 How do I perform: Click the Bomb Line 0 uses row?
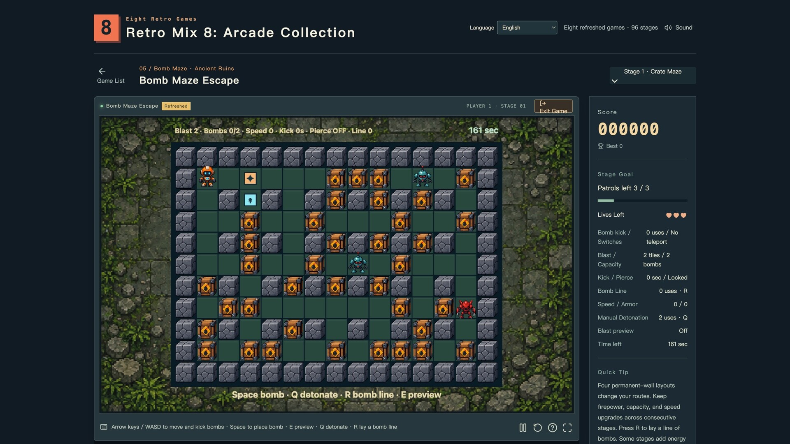[642, 291]
